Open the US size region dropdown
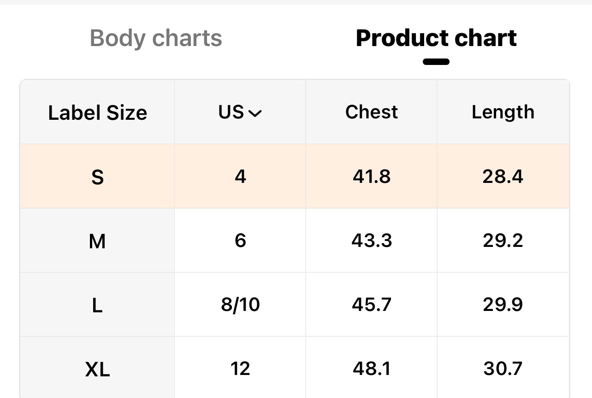This screenshot has width=592, height=398. tap(240, 112)
